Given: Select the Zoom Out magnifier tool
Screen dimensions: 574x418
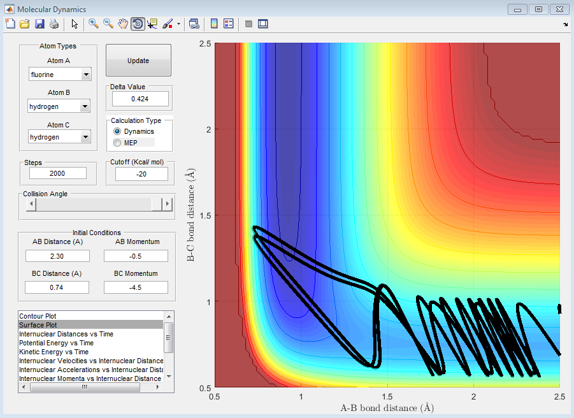Looking at the screenshot, I should coord(108,24).
